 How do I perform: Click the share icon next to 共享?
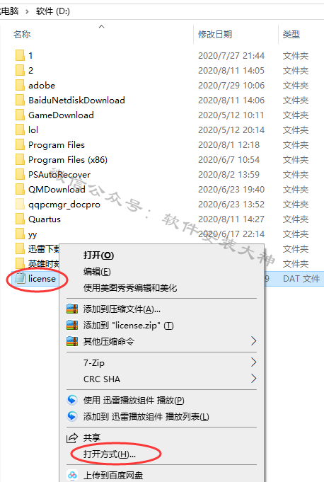pos(72,437)
